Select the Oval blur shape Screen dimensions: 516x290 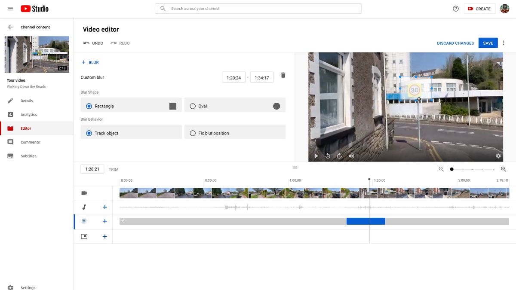(x=192, y=106)
